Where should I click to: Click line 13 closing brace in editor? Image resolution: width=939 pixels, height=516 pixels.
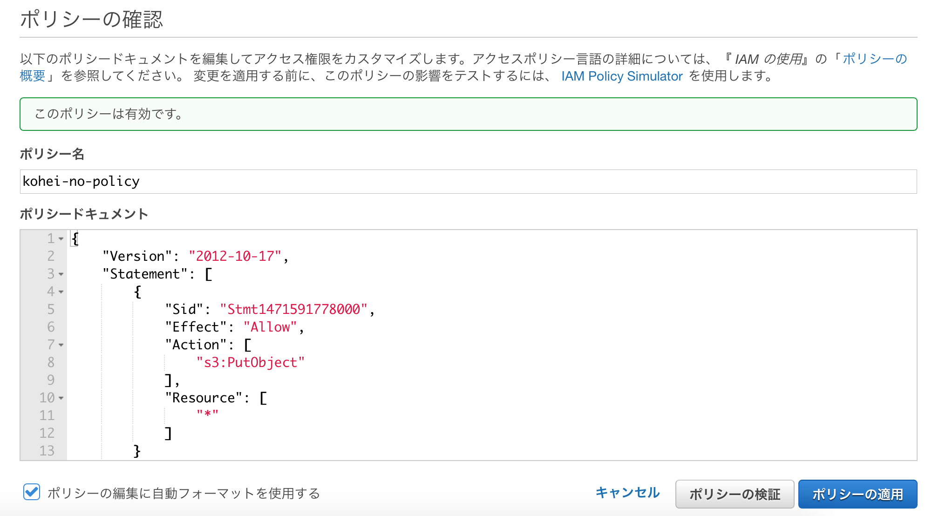136,450
